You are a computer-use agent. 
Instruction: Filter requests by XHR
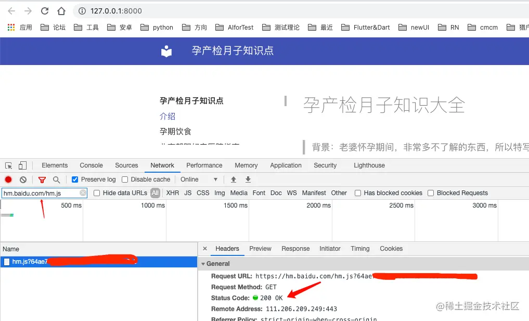[x=172, y=193]
